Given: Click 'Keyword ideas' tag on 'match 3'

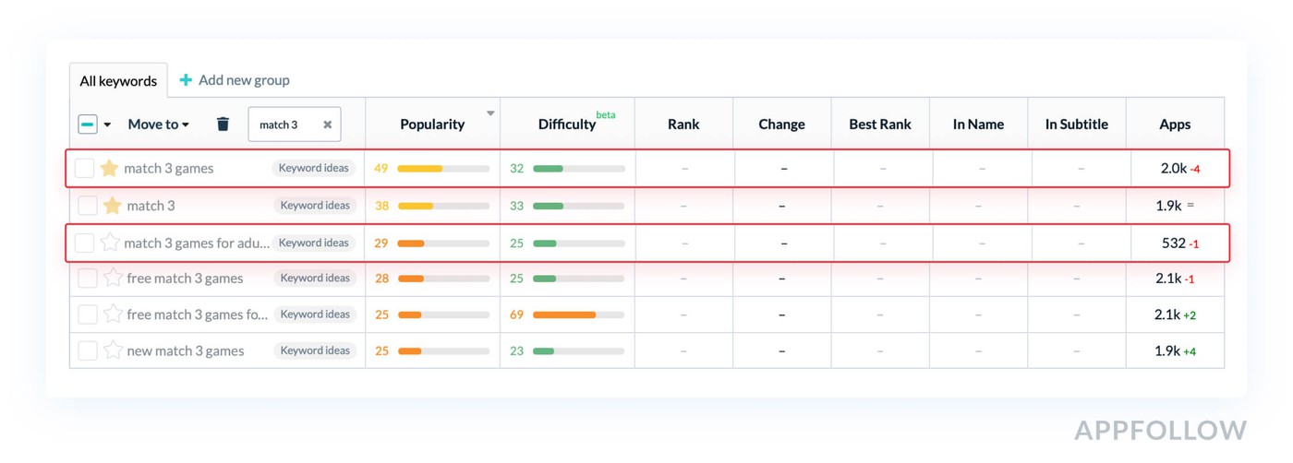Looking at the screenshot, I should (315, 205).
